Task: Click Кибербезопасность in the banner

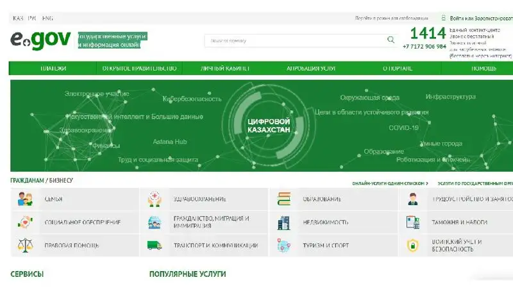Action: (x=192, y=99)
